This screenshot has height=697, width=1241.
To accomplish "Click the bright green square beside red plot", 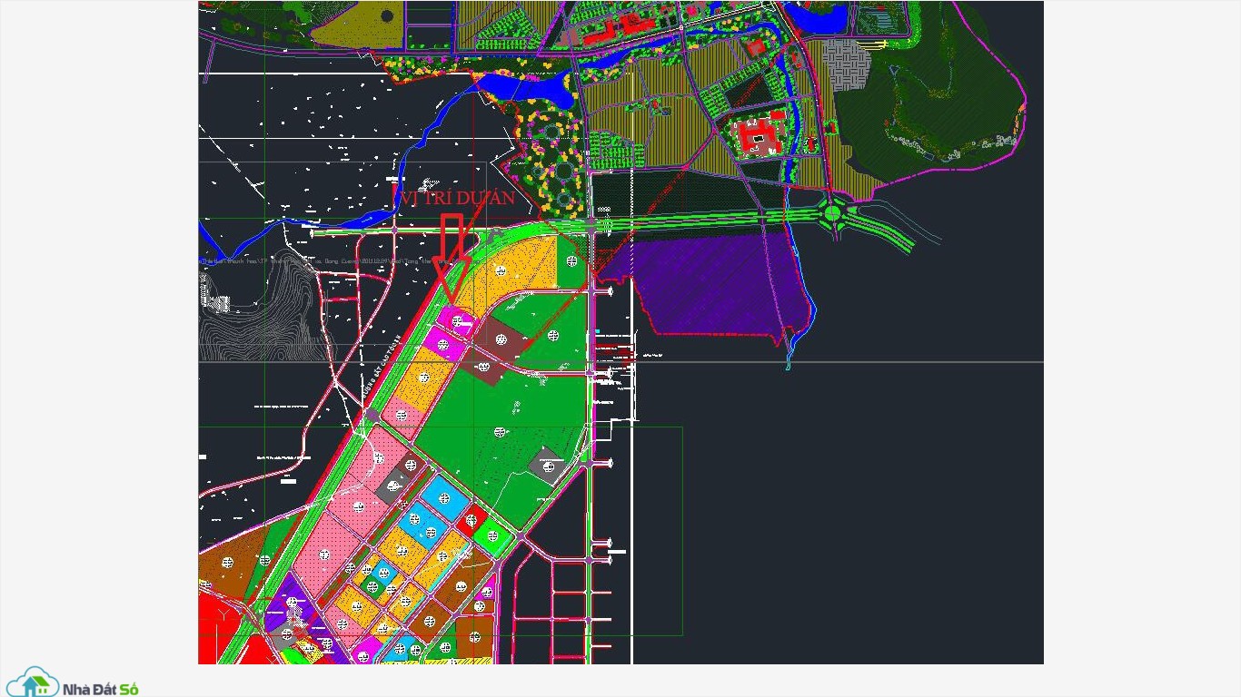I will [x=493, y=536].
